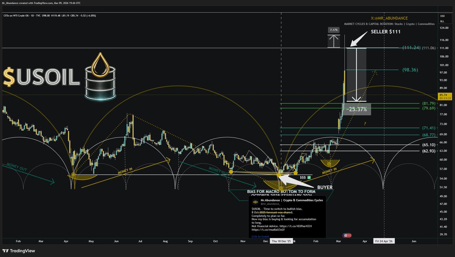Click the green checkmark next to $$$

[309, 177]
